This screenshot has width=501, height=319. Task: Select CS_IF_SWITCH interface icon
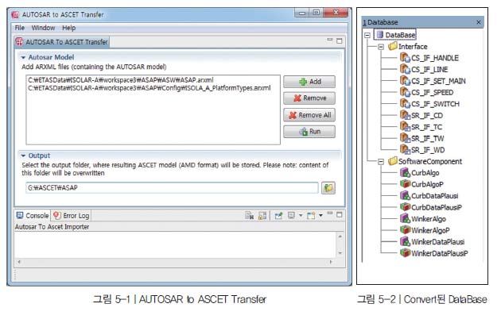click(405, 104)
